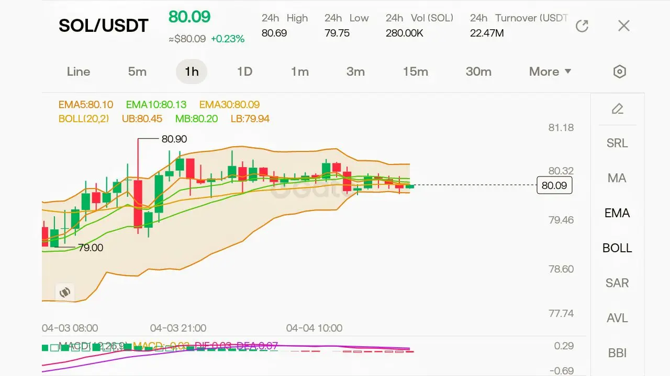Click the 24h Low value 79.75

[337, 33]
